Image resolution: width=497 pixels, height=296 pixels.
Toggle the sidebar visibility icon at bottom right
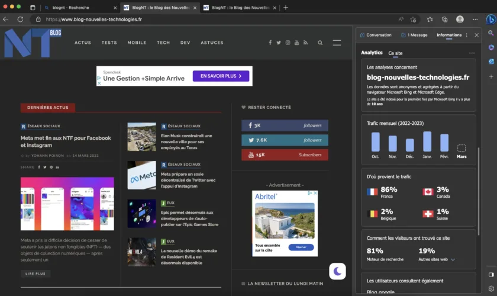(x=490, y=275)
